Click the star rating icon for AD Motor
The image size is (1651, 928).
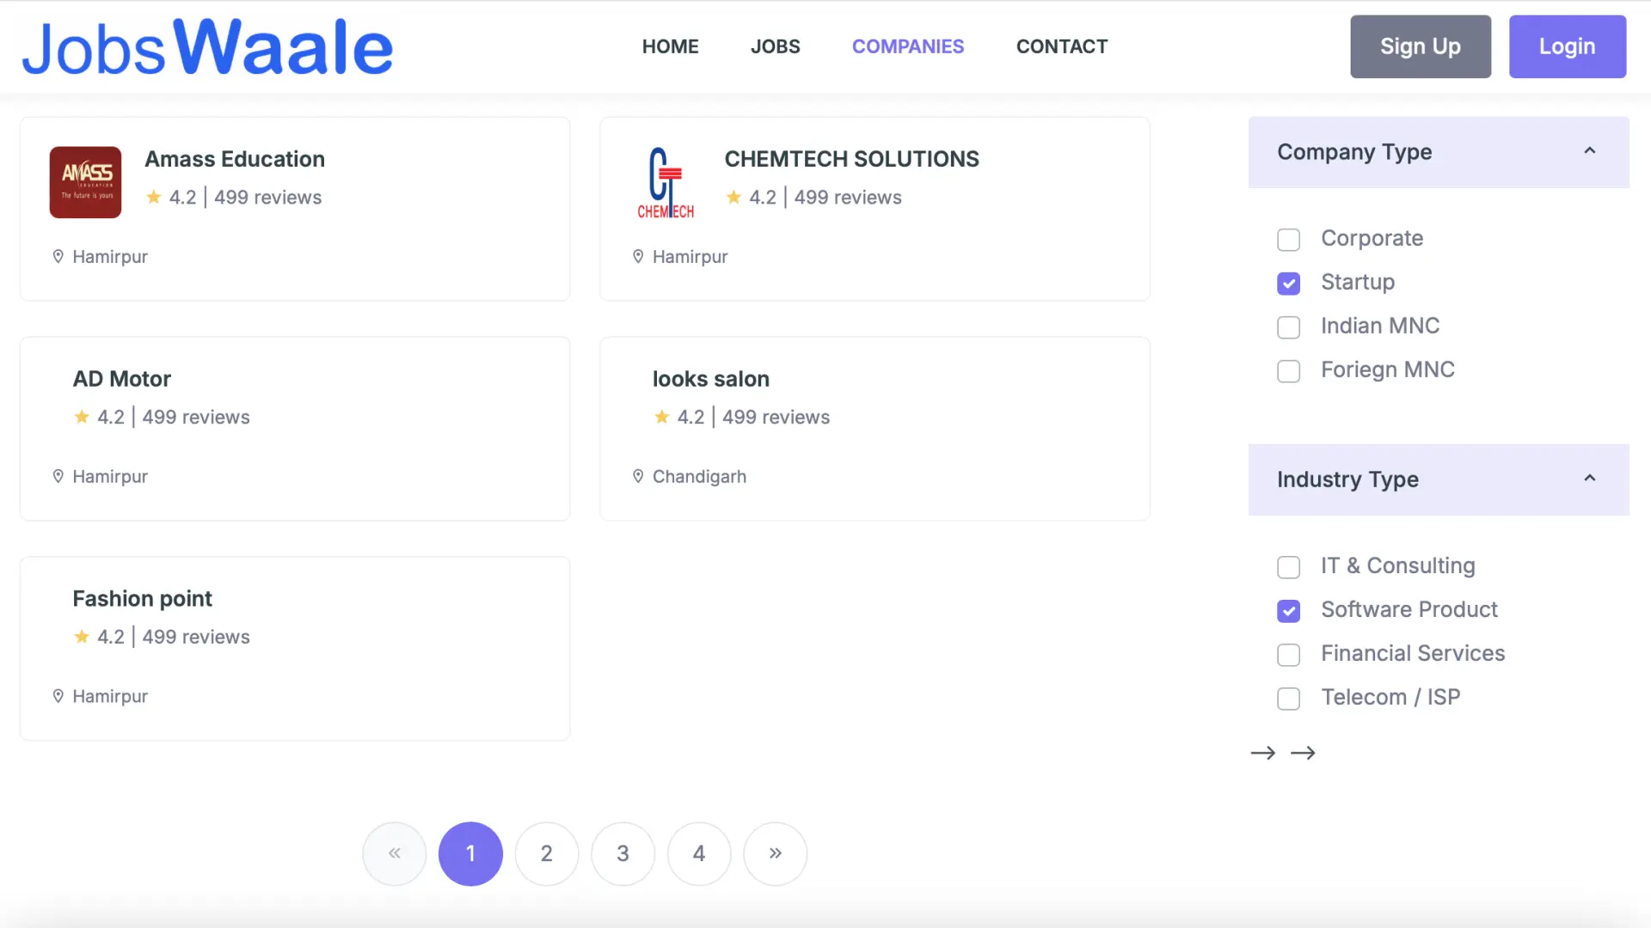(80, 417)
